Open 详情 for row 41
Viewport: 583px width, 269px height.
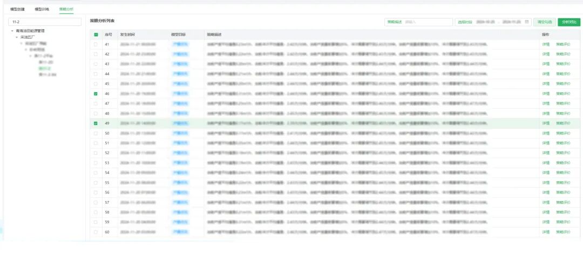tap(546, 44)
